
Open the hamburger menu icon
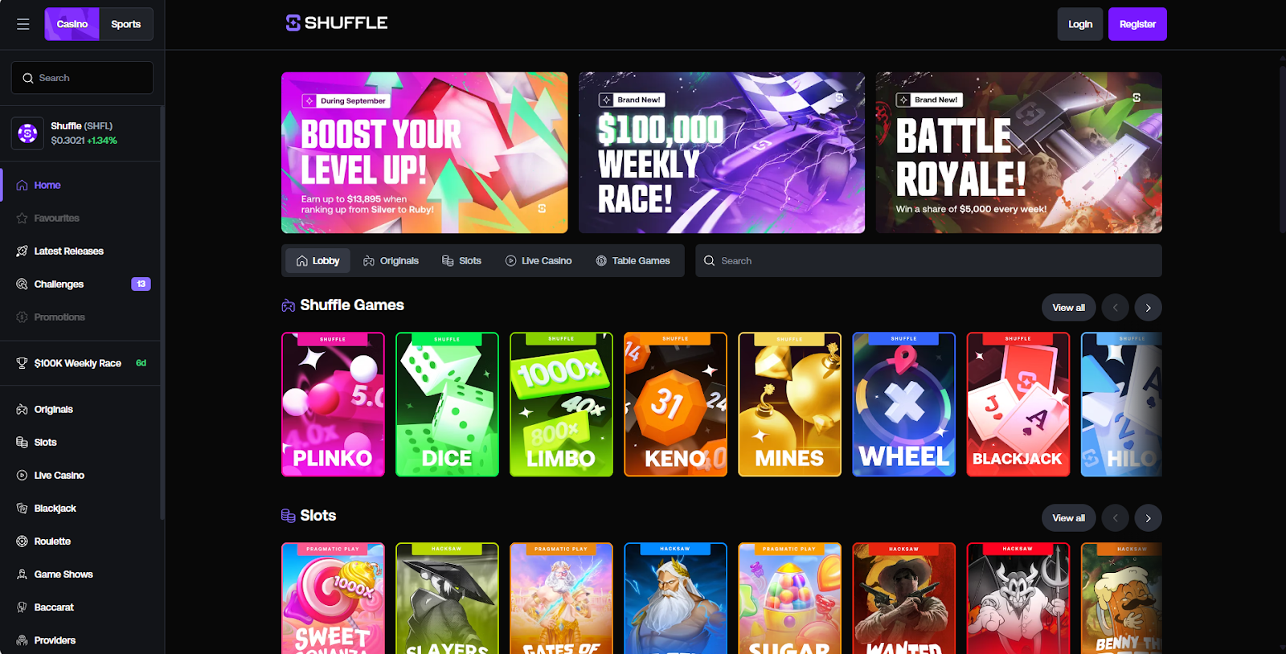click(23, 24)
